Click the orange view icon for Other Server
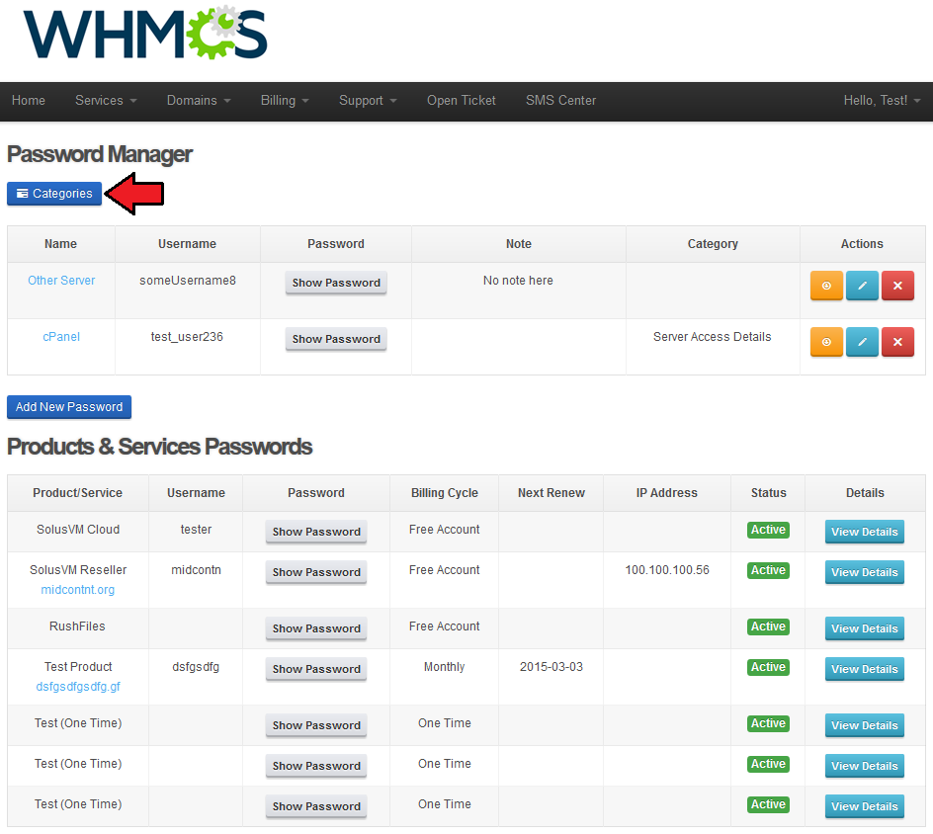This screenshot has width=933, height=834. coord(826,286)
